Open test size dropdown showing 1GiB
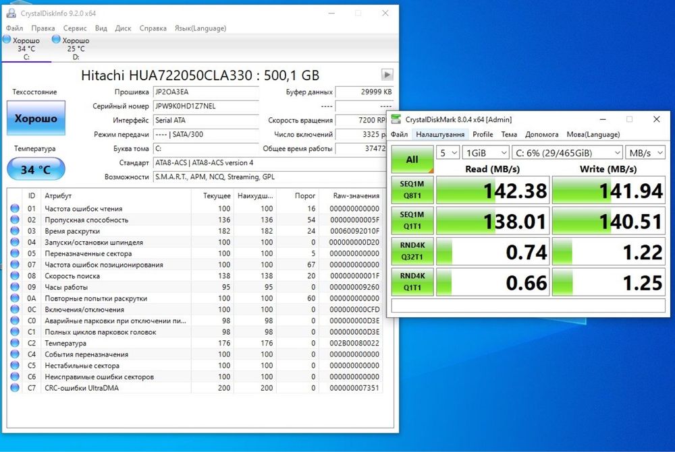This screenshot has width=675, height=452. coord(485,153)
